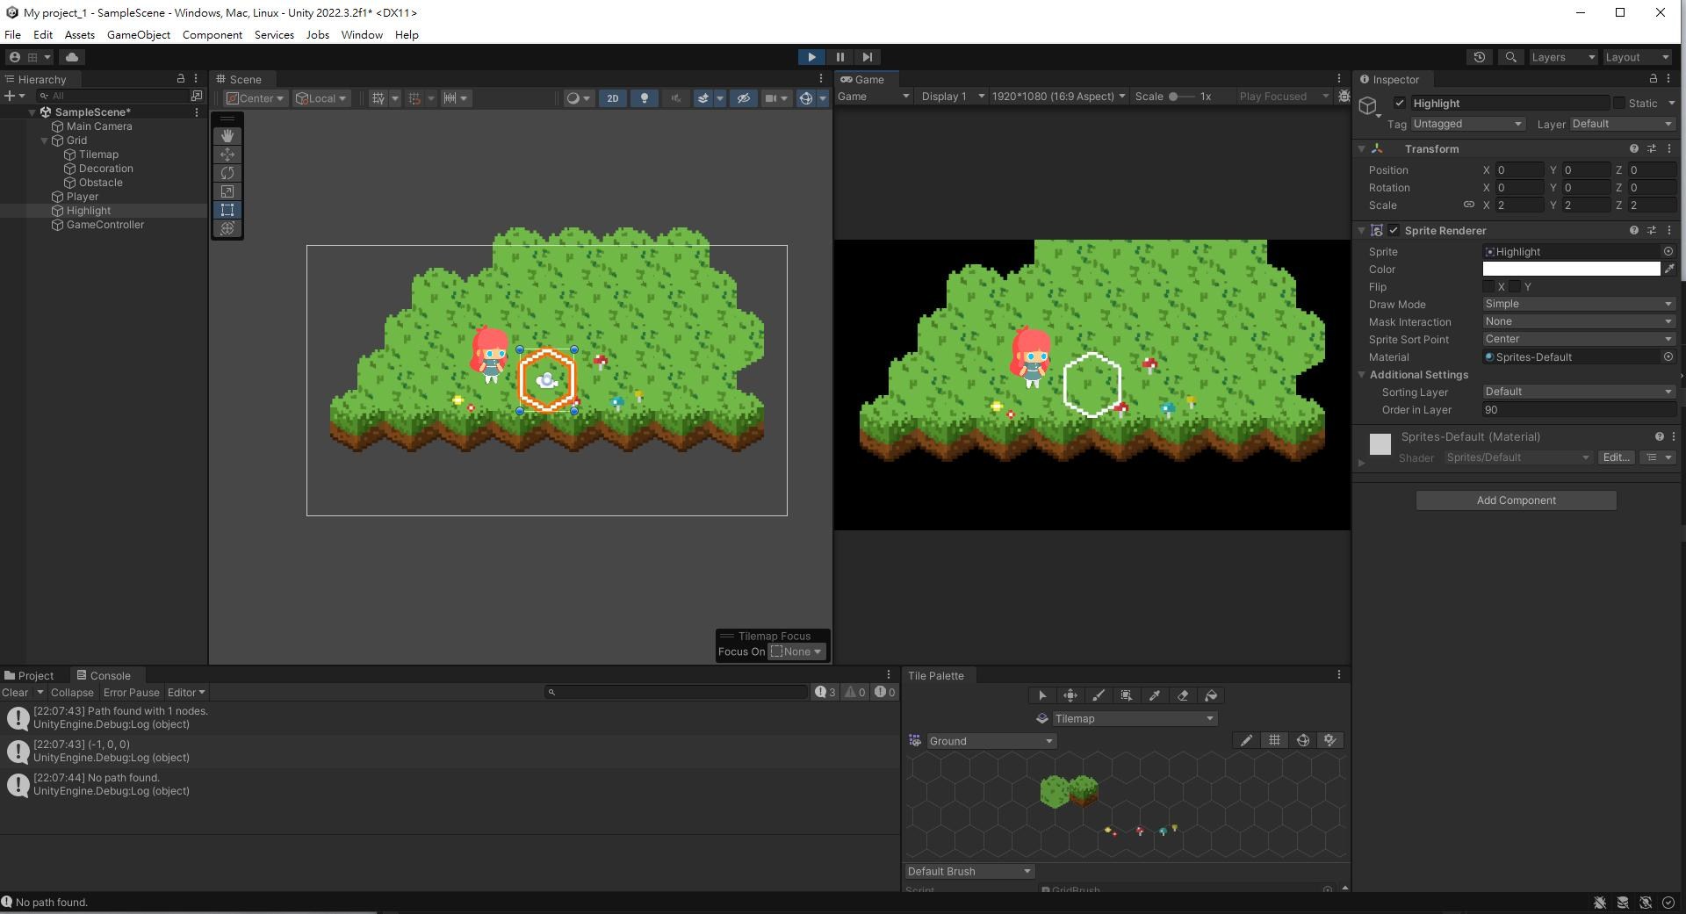Select the eraser tool in Tile Palette

tap(1183, 695)
